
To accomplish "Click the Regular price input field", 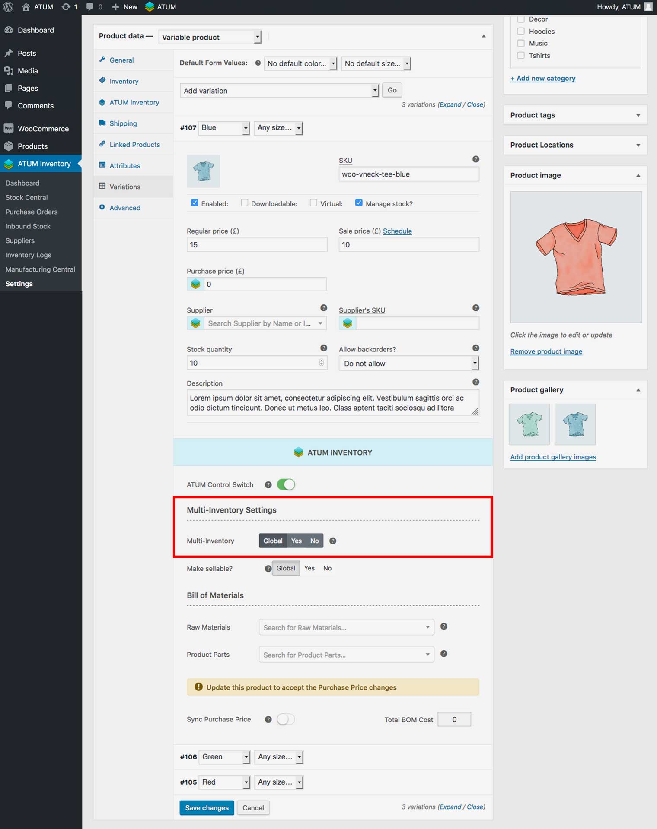I will 257,245.
